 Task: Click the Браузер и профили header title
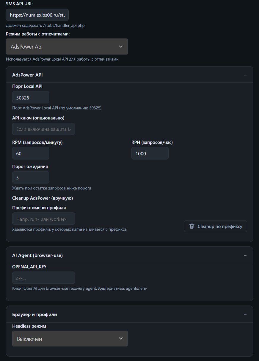click(34, 314)
